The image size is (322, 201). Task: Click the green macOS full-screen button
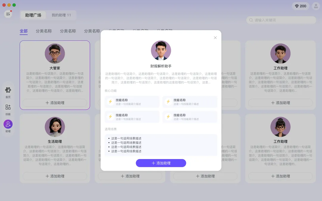(x=14, y=5)
